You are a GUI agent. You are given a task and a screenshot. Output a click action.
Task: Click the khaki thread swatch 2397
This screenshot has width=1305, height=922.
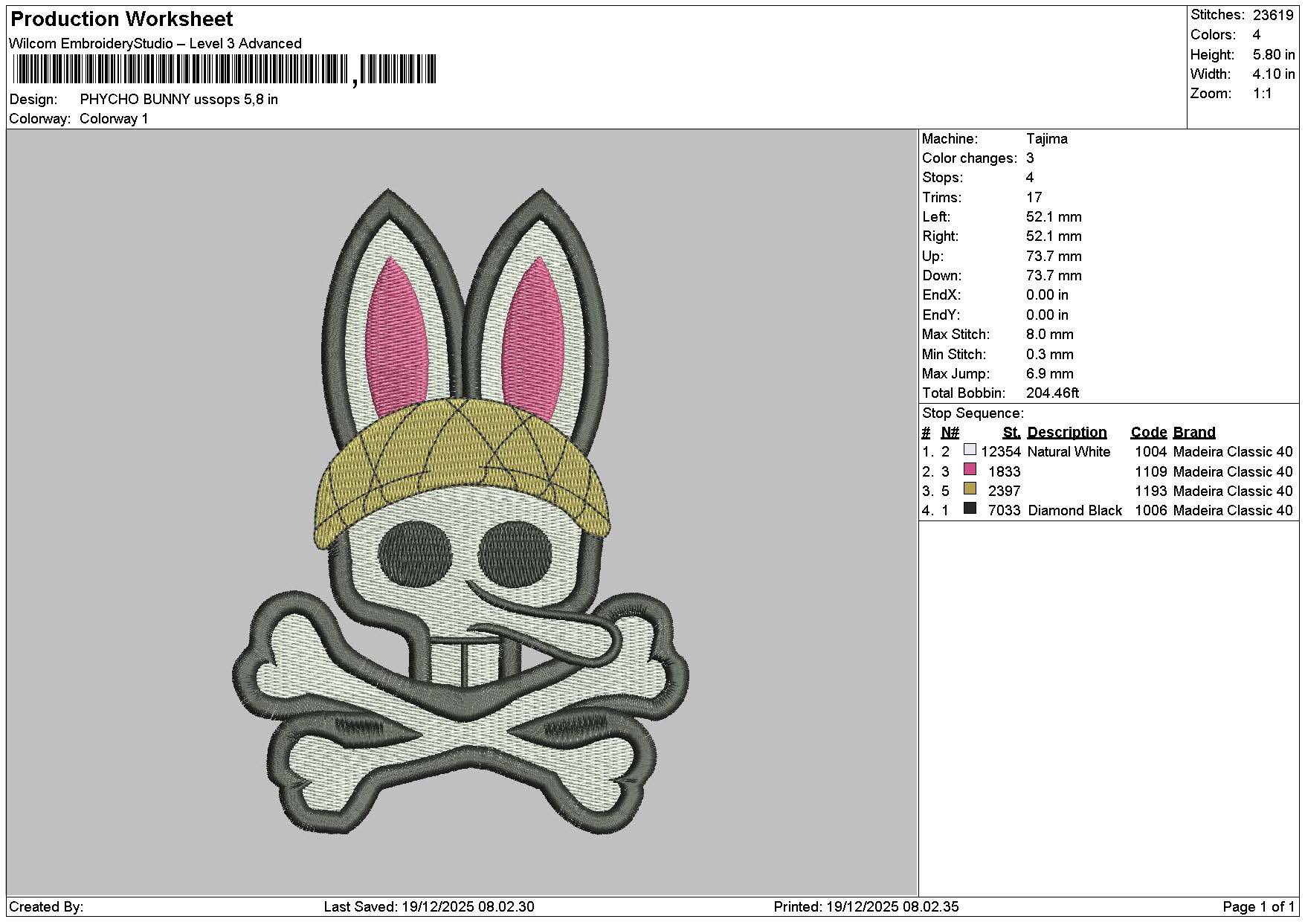(970, 489)
